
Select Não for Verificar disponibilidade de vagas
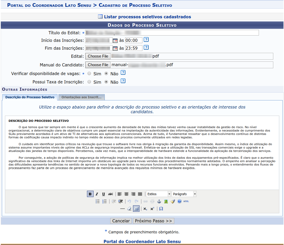[x=106, y=73]
